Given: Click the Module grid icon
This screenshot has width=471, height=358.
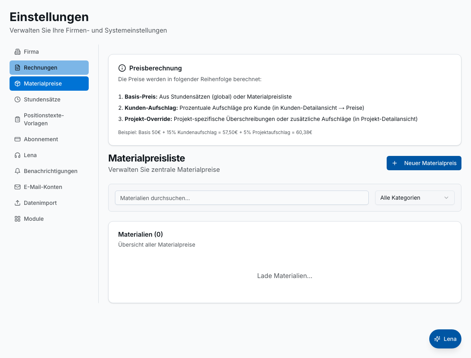Looking at the screenshot, I should click(18, 219).
